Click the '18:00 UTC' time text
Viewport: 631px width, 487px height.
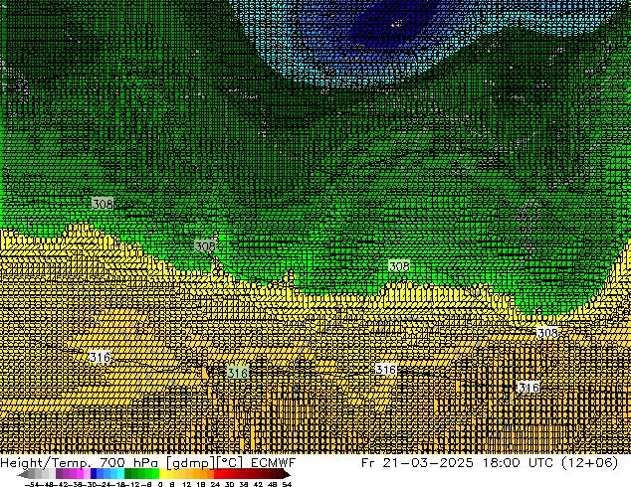tap(518, 463)
